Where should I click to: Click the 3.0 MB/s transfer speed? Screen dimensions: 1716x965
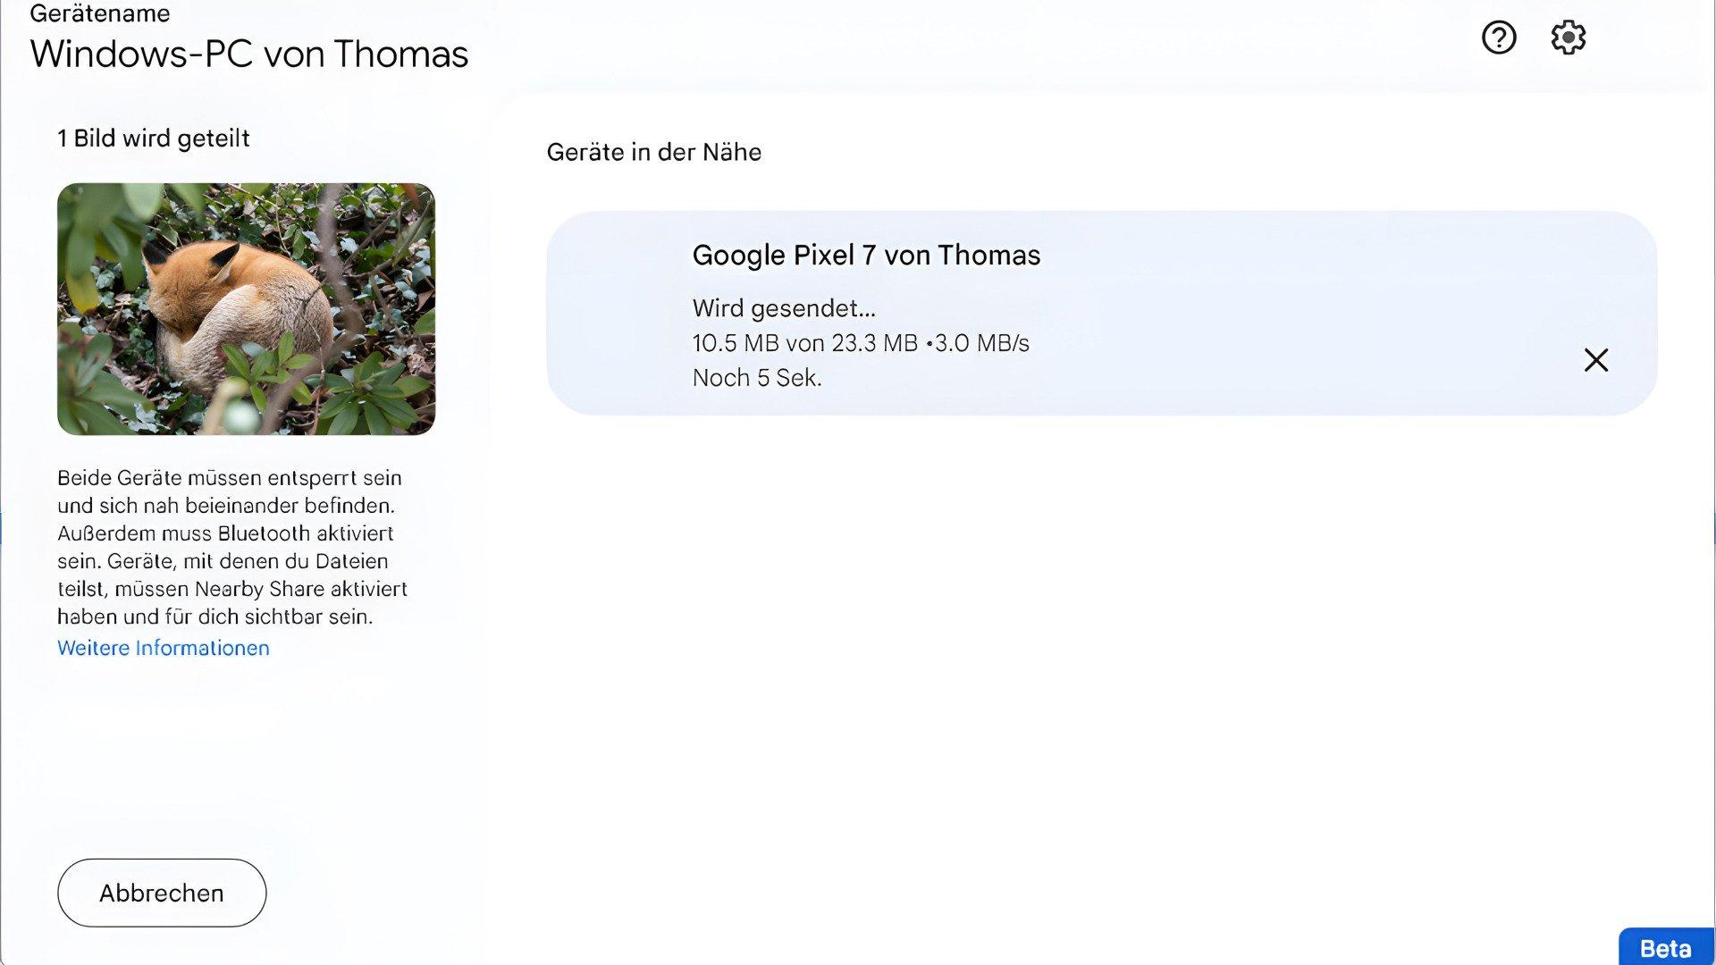pyautogui.click(x=982, y=343)
